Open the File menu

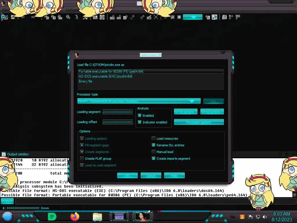point(5,10)
